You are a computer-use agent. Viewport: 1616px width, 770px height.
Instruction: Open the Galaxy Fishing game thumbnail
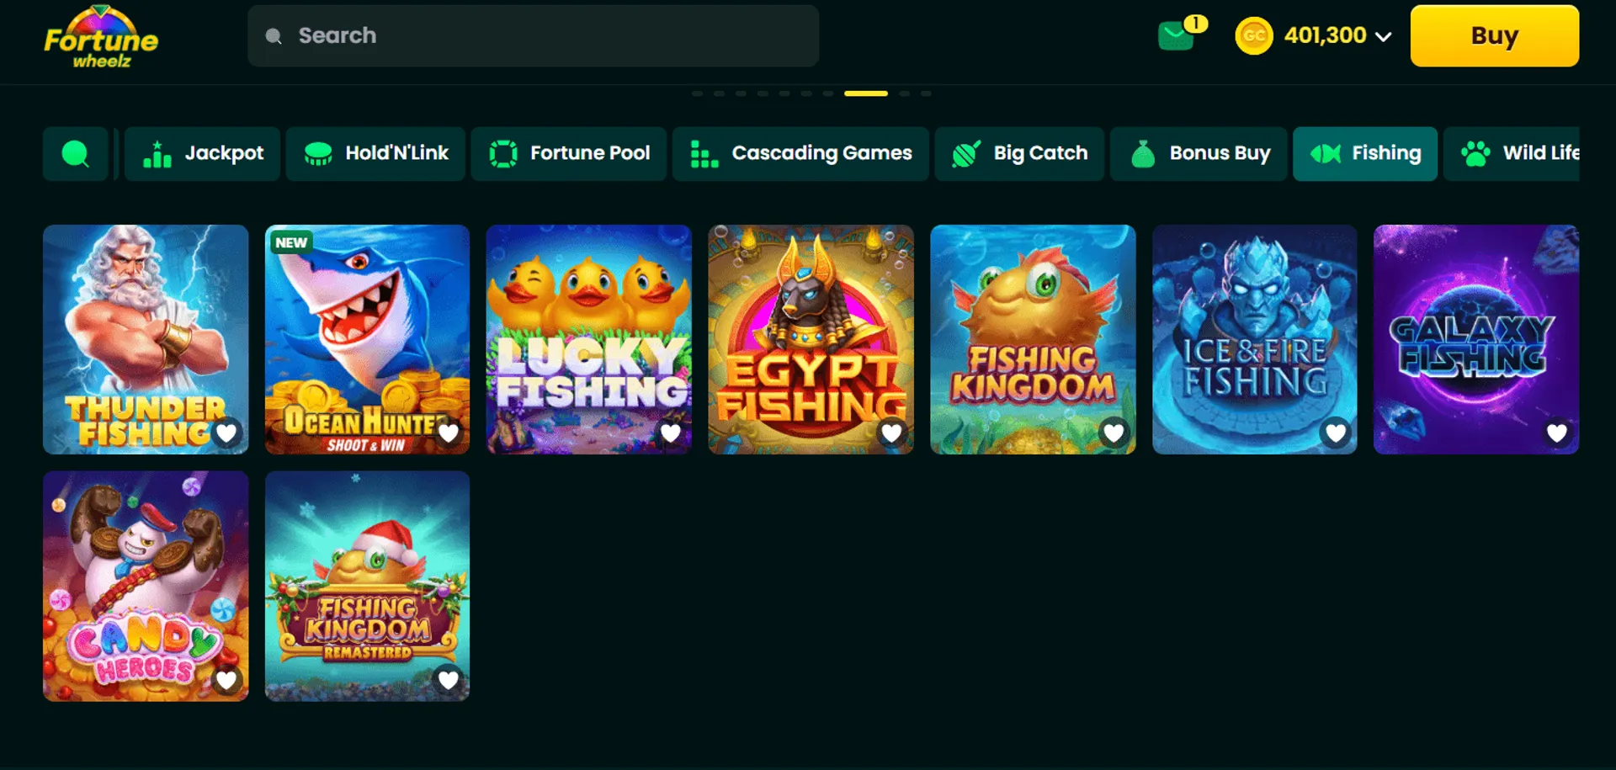coord(1476,339)
